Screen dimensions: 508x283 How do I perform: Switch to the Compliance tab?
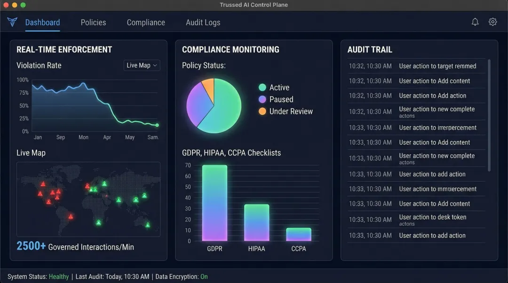pos(146,22)
